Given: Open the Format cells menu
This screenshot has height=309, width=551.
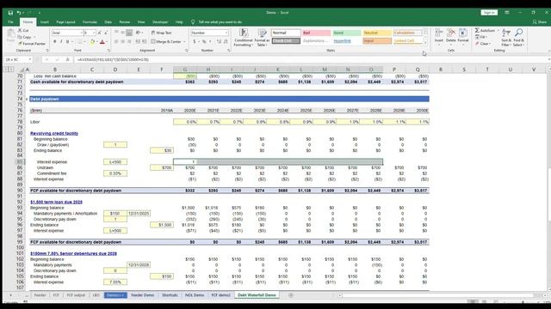Looking at the screenshot, I should (x=463, y=37).
